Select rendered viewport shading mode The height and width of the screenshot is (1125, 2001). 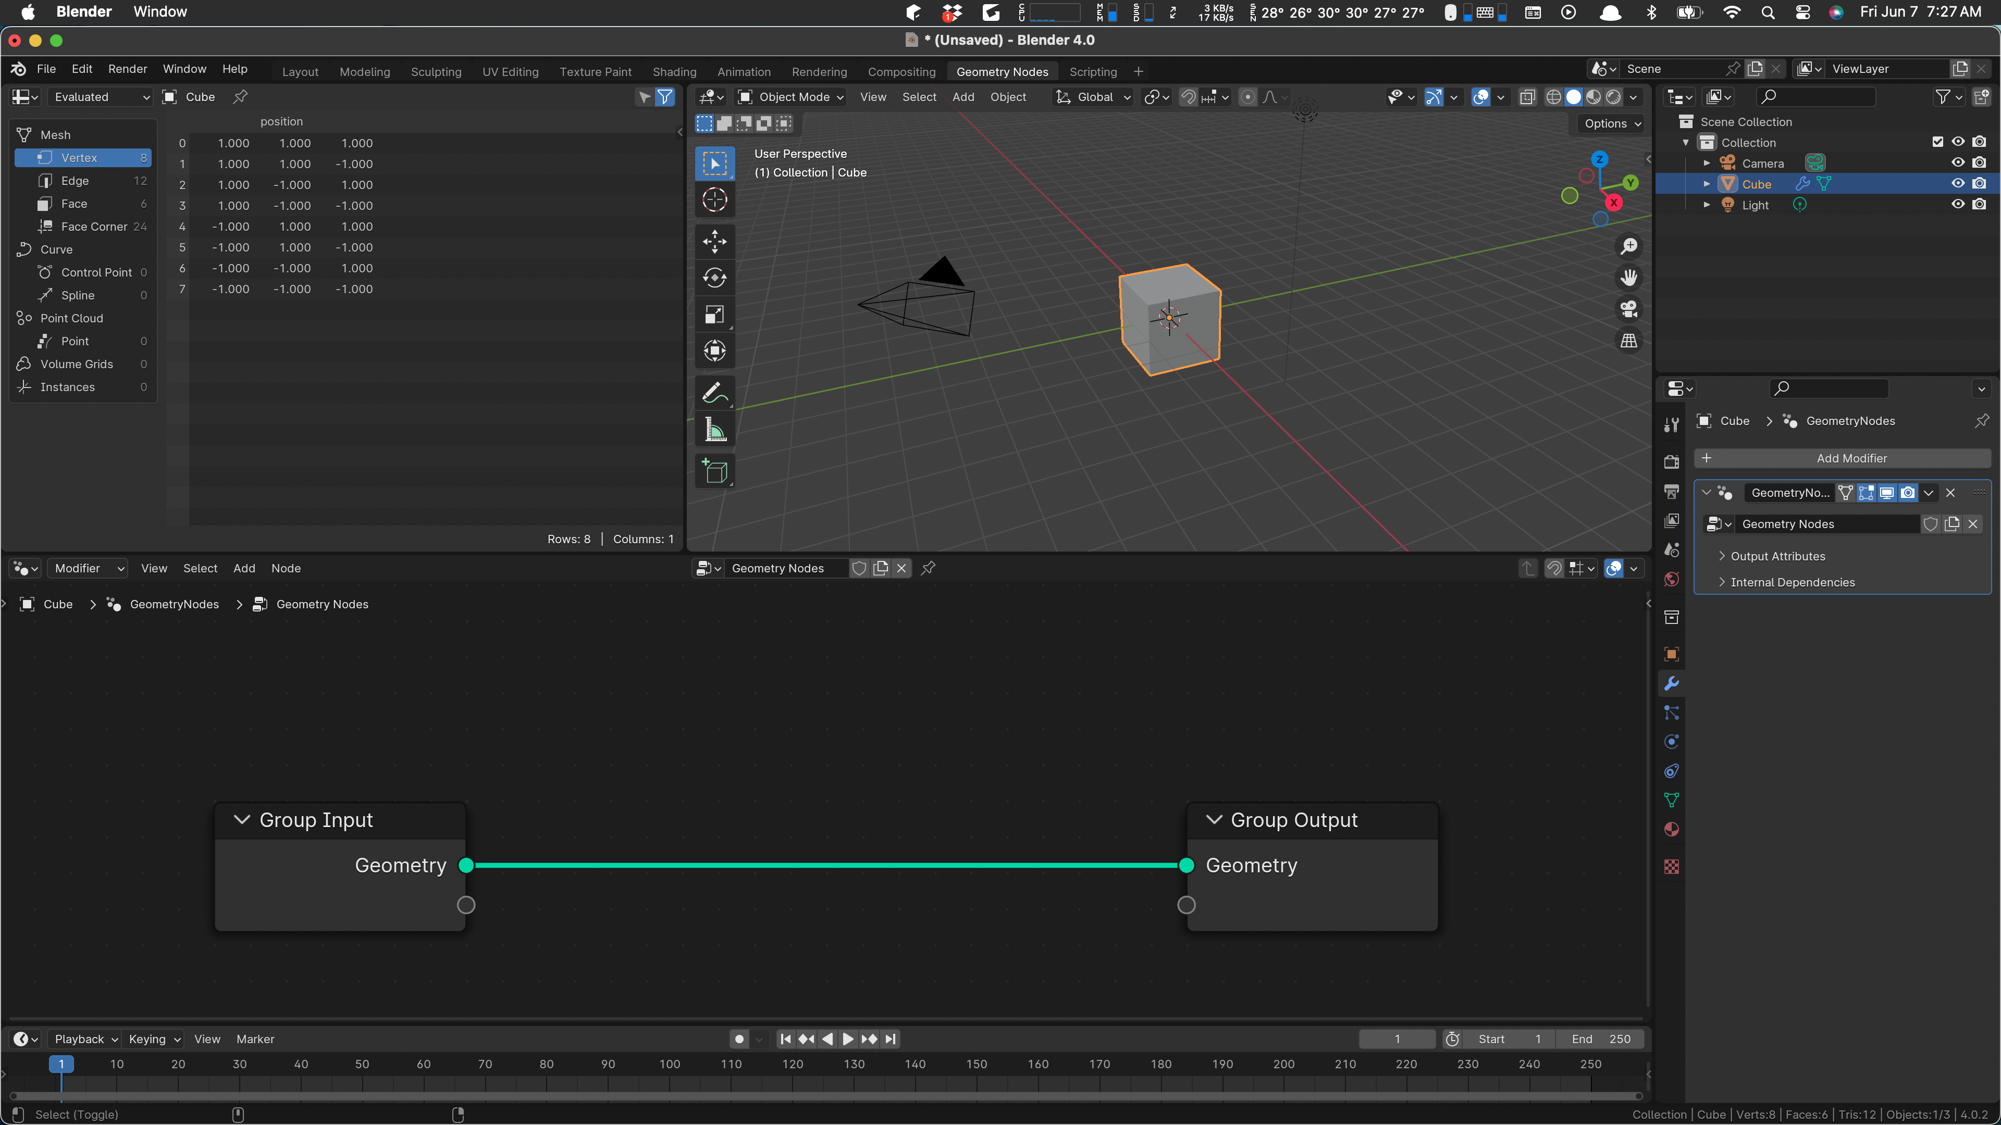(x=1613, y=97)
